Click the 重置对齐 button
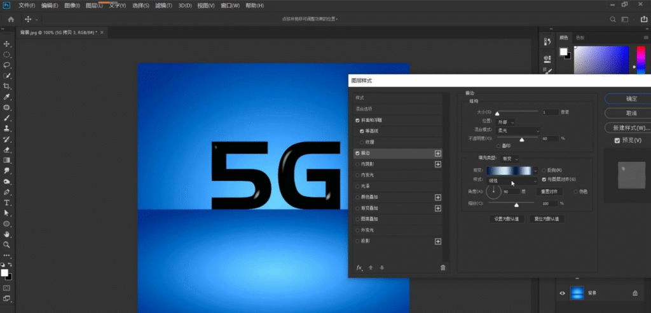 (549, 192)
